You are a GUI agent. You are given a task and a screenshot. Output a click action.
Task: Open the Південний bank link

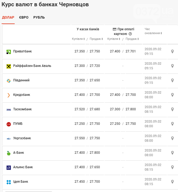[21, 80]
